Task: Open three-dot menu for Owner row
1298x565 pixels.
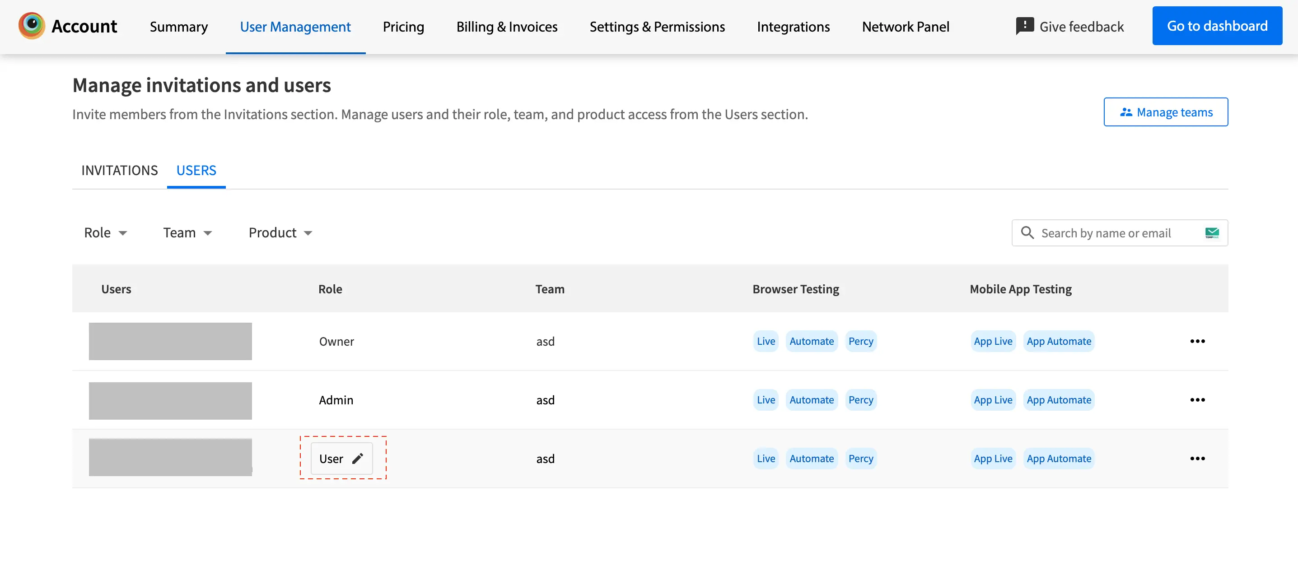Action: coord(1197,341)
